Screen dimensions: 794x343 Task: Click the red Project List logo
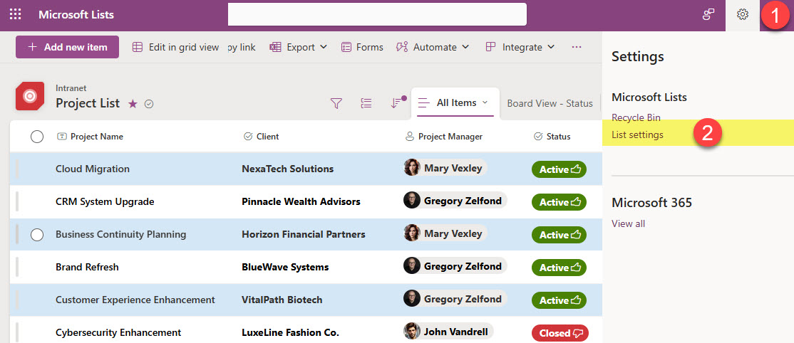point(30,95)
